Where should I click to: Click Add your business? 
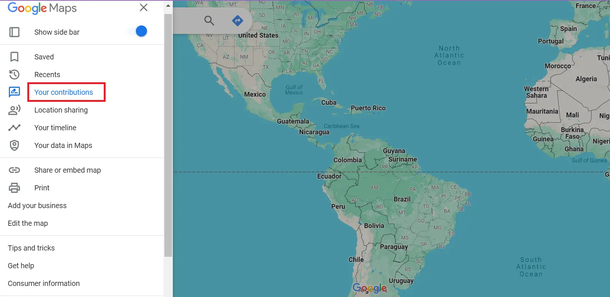point(37,206)
